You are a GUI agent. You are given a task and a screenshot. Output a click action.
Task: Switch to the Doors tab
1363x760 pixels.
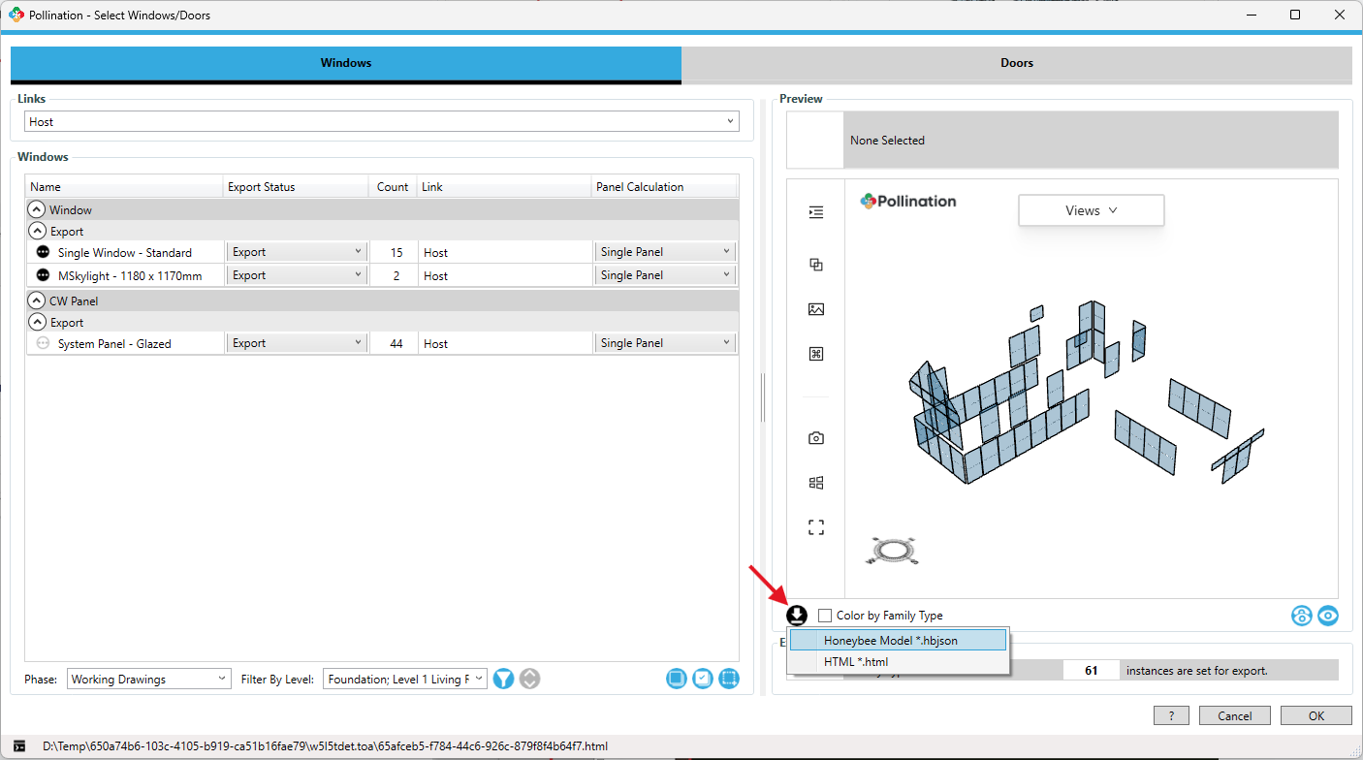tap(1016, 63)
